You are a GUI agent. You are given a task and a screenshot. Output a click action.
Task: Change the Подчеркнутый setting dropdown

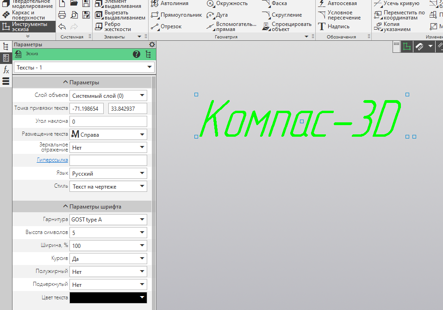(108, 285)
